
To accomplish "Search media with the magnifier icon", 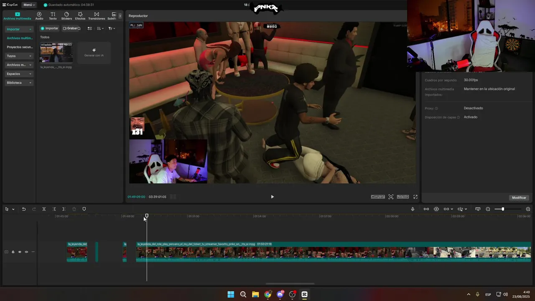I will tap(79, 28).
